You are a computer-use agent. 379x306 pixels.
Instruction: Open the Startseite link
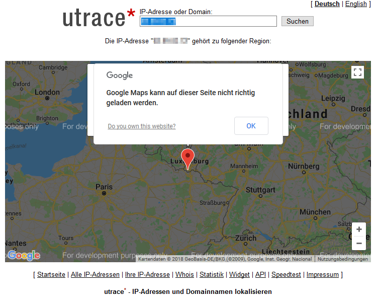51,274
